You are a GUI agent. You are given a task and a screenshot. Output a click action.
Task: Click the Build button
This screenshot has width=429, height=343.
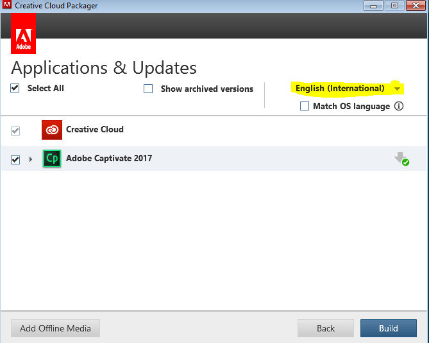389,328
